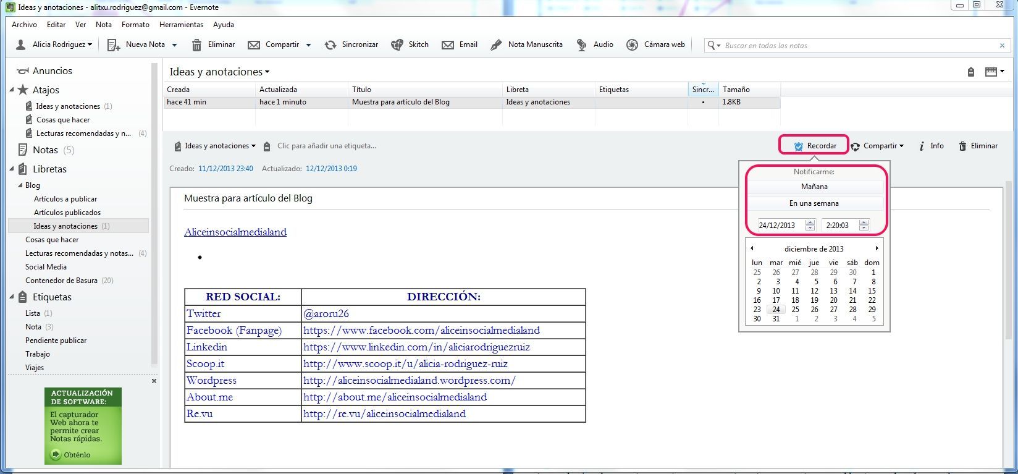
Task: Open the Ayuda menu
Action: pyautogui.click(x=224, y=25)
